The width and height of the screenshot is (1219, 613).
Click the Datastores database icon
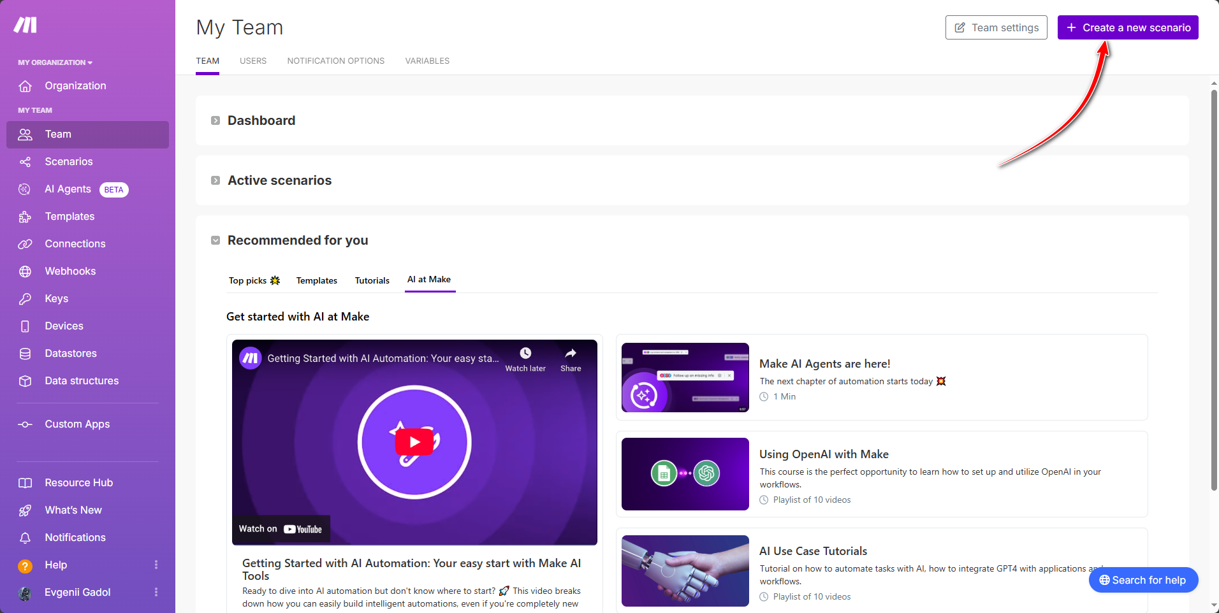point(25,354)
